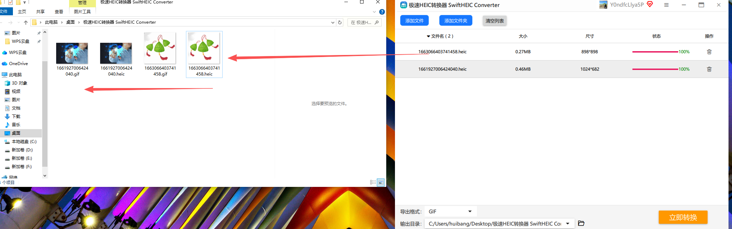Click the search magnifier in Explorer
The image size is (732, 229).
(376, 22)
